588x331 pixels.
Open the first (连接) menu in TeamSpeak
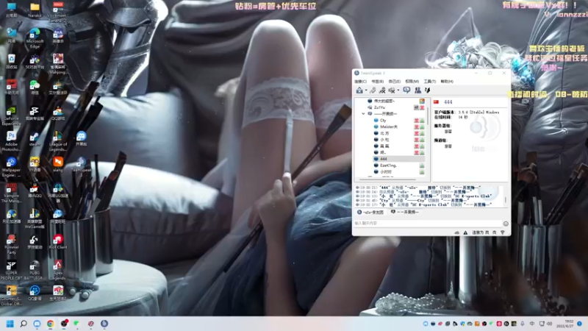pyautogui.click(x=360, y=82)
